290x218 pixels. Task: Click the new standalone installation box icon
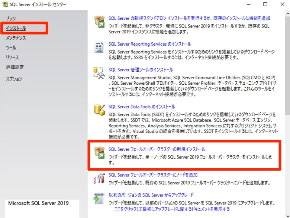tap(99, 22)
